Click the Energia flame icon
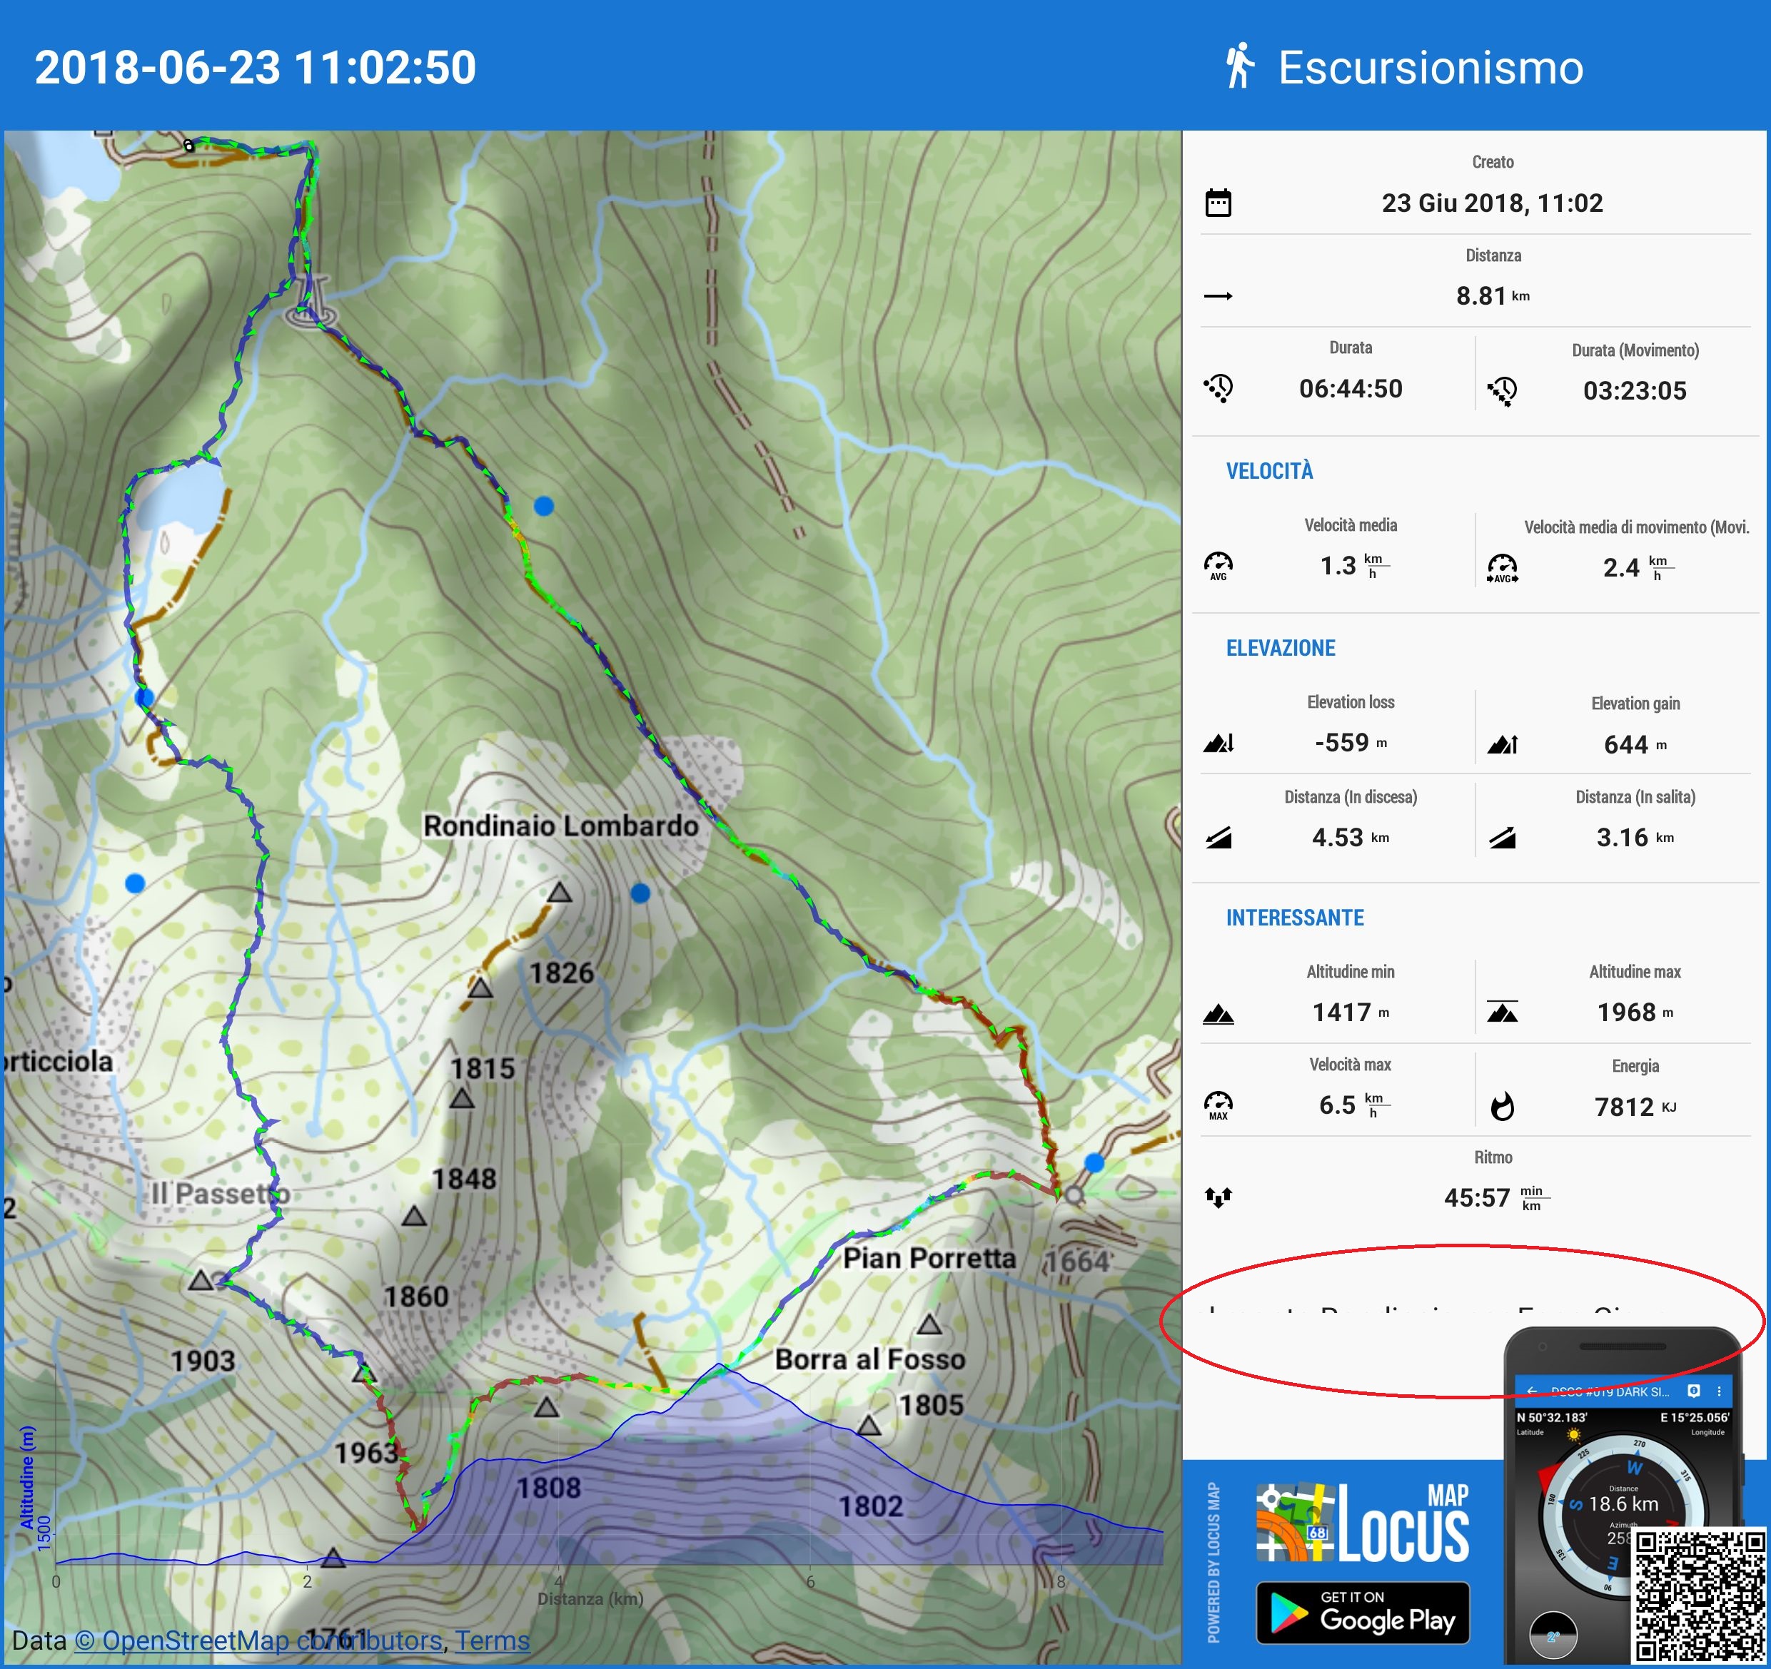The height and width of the screenshot is (1669, 1771). [x=1502, y=1106]
